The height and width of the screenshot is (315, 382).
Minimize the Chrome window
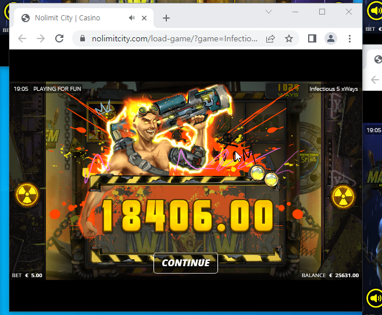tap(295, 12)
